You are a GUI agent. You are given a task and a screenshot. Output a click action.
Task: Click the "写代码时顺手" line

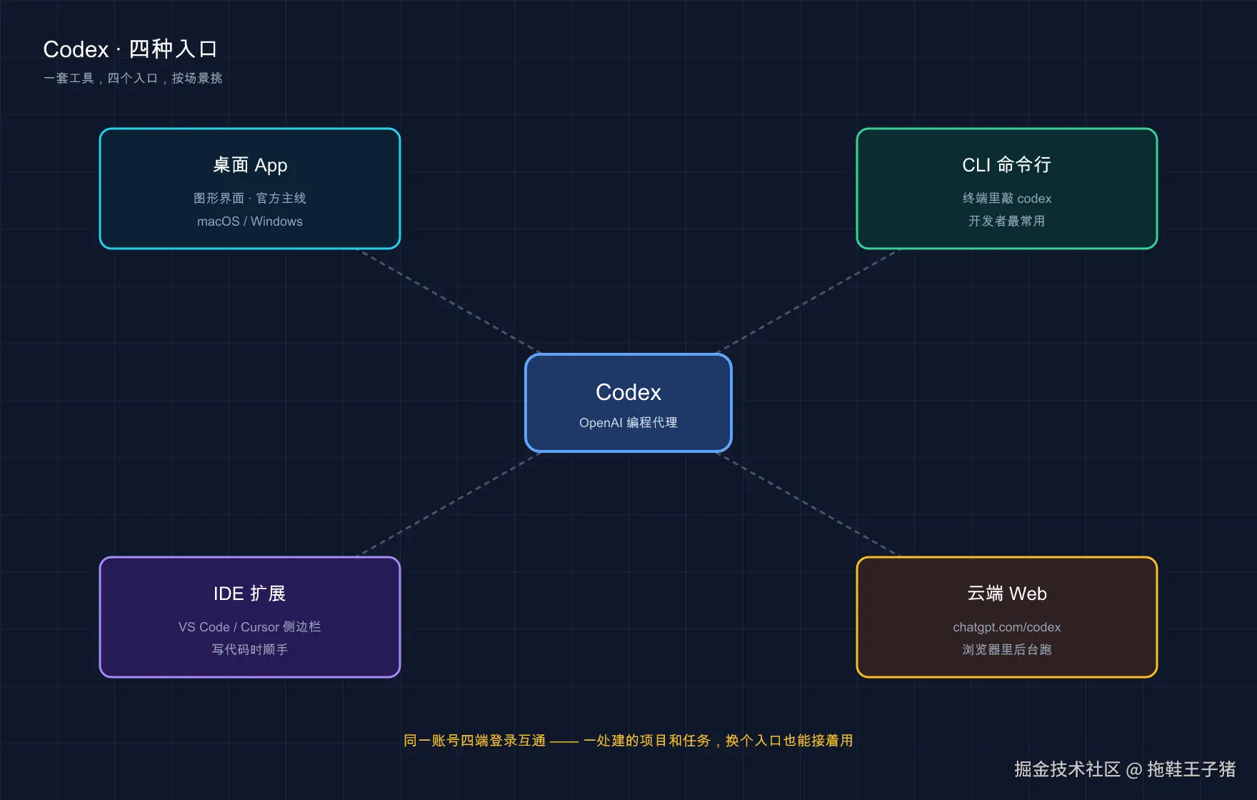point(250,649)
